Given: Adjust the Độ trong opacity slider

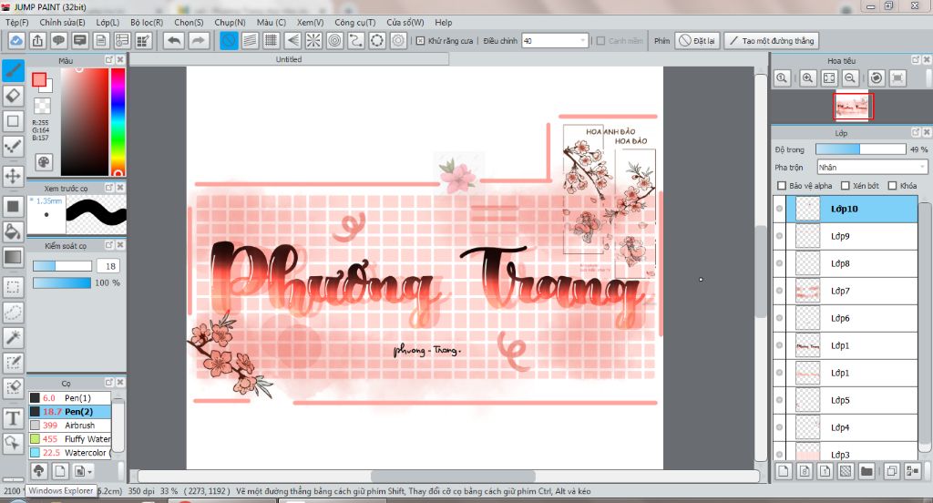Looking at the screenshot, I should click(x=860, y=149).
